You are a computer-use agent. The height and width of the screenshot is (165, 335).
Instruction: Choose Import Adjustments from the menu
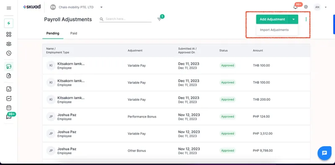[x=274, y=30]
